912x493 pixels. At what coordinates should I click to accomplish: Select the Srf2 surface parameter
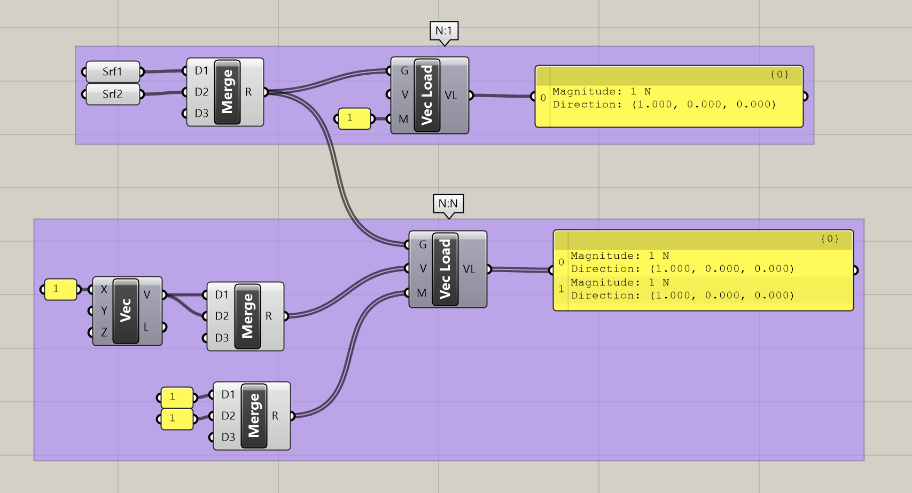pyautogui.click(x=113, y=94)
